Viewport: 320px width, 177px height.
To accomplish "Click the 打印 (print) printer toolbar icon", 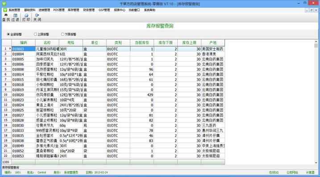I will coord(26,15).
